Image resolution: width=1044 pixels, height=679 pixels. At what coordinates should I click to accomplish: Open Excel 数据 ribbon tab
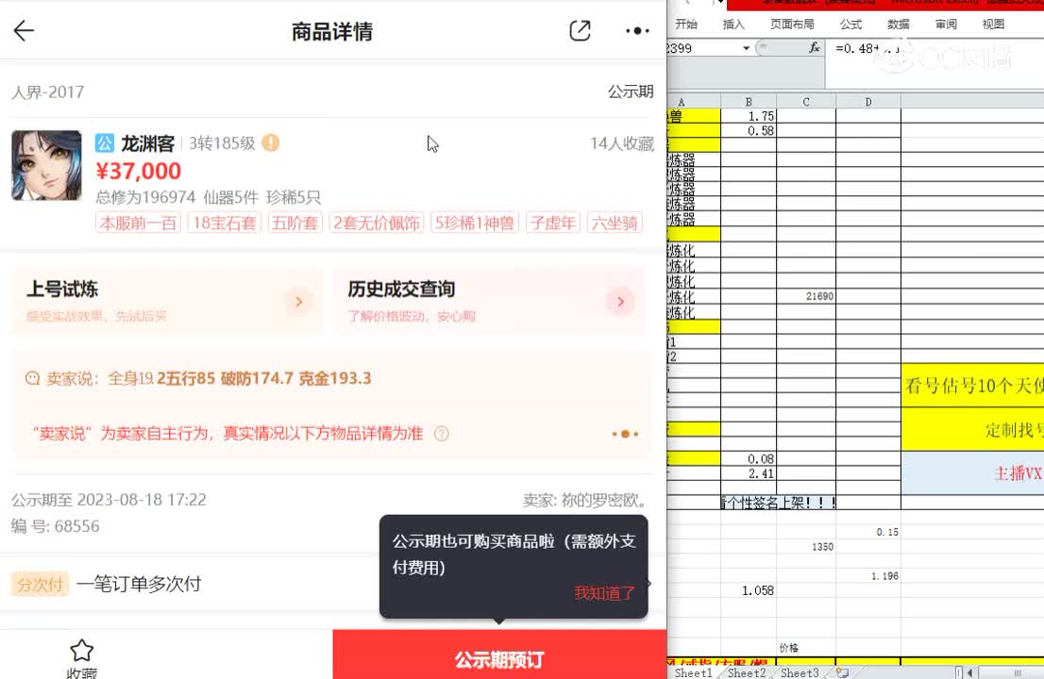click(898, 24)
